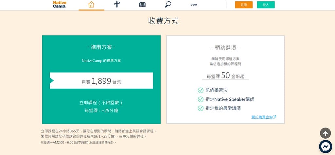The width and height of the screenshot is (335, 155).
Task: Click the 月費 1,899 台幣 price banner
Action: 101,80
